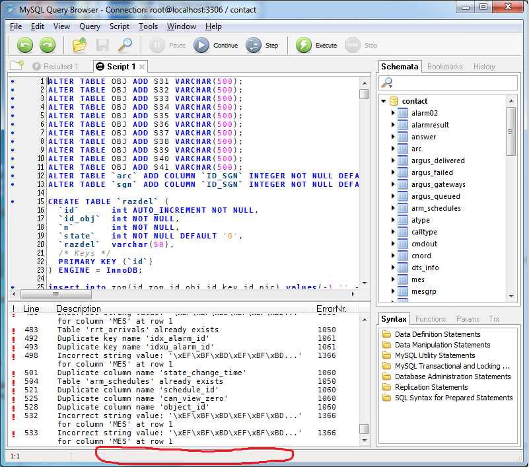Screen dimensions: 529x467
Task: Expand the answer table node
Action: pos(393,137)
